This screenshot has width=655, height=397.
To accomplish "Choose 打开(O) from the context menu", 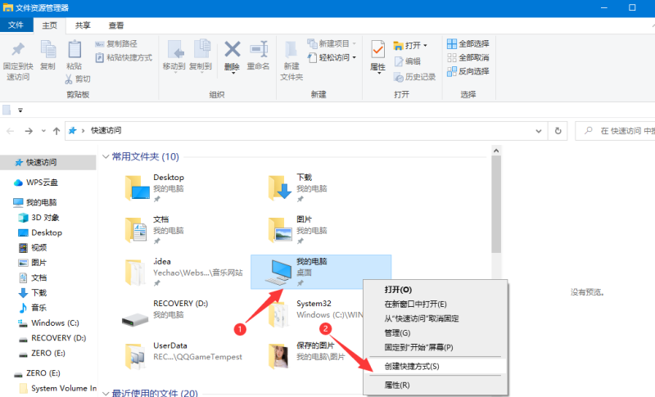I will 436,290.
